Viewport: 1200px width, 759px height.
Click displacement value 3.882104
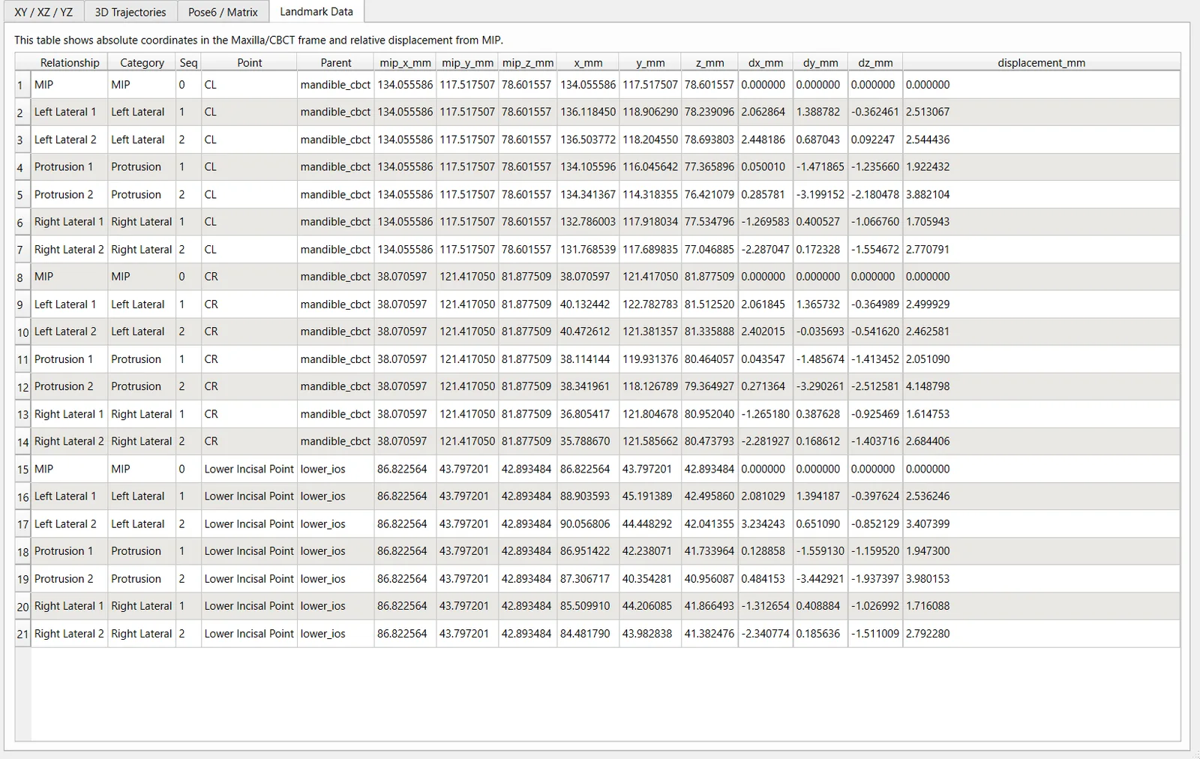click(1041, 194)
